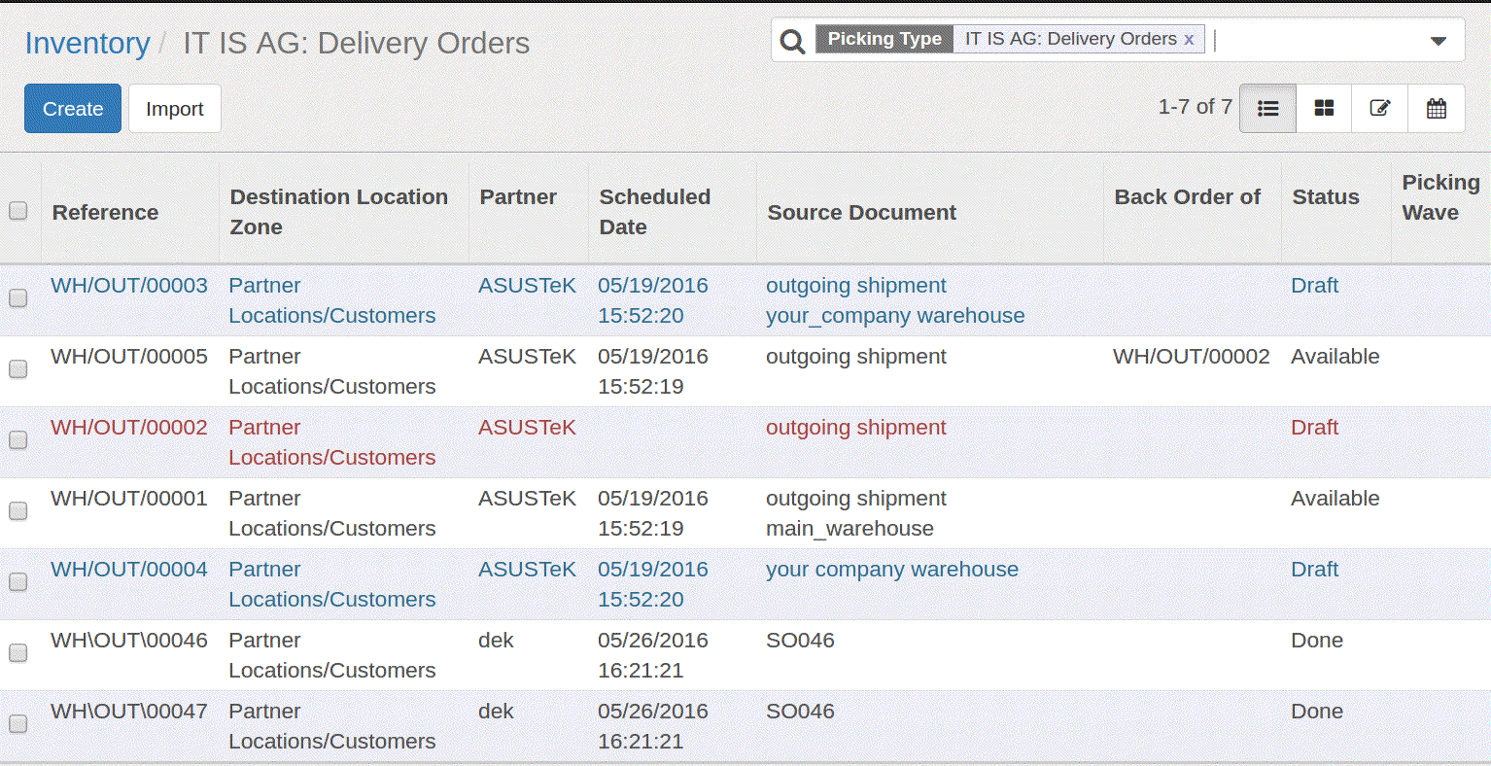
Task: Go to Inventory breadcrumb link
Action: click(87, 43)
